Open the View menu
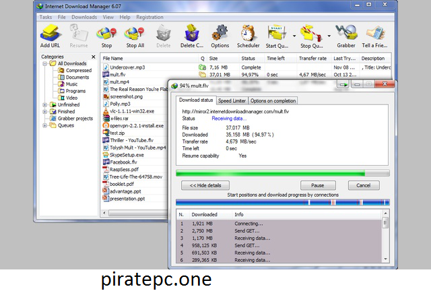This screenshot has height=291, width=431. click(108, 17)
